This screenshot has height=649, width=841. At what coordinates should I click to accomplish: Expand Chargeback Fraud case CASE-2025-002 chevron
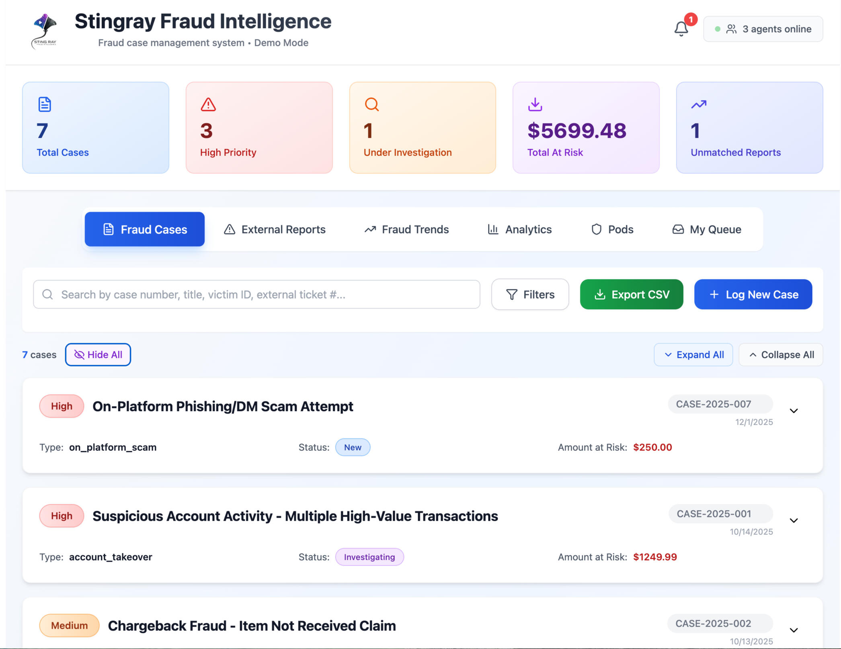click(794, 630)
